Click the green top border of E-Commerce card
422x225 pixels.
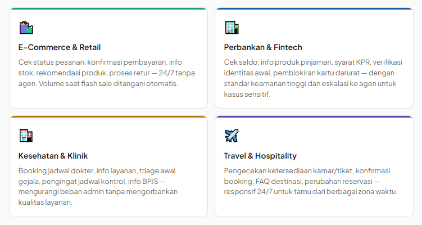108,9
